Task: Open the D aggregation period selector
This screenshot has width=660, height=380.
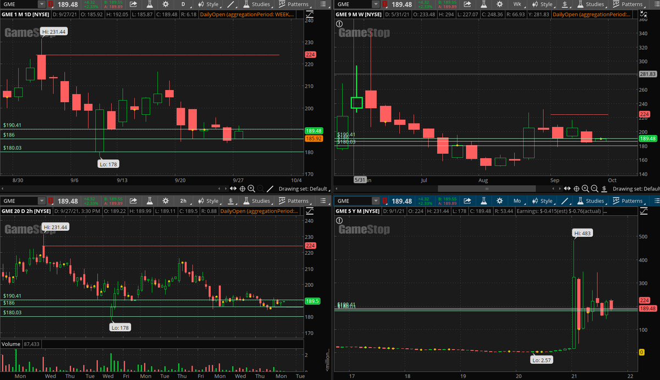Action: tap(185, 4)
